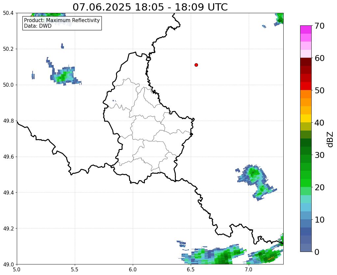Click the red location marker dot

(196, 65)
